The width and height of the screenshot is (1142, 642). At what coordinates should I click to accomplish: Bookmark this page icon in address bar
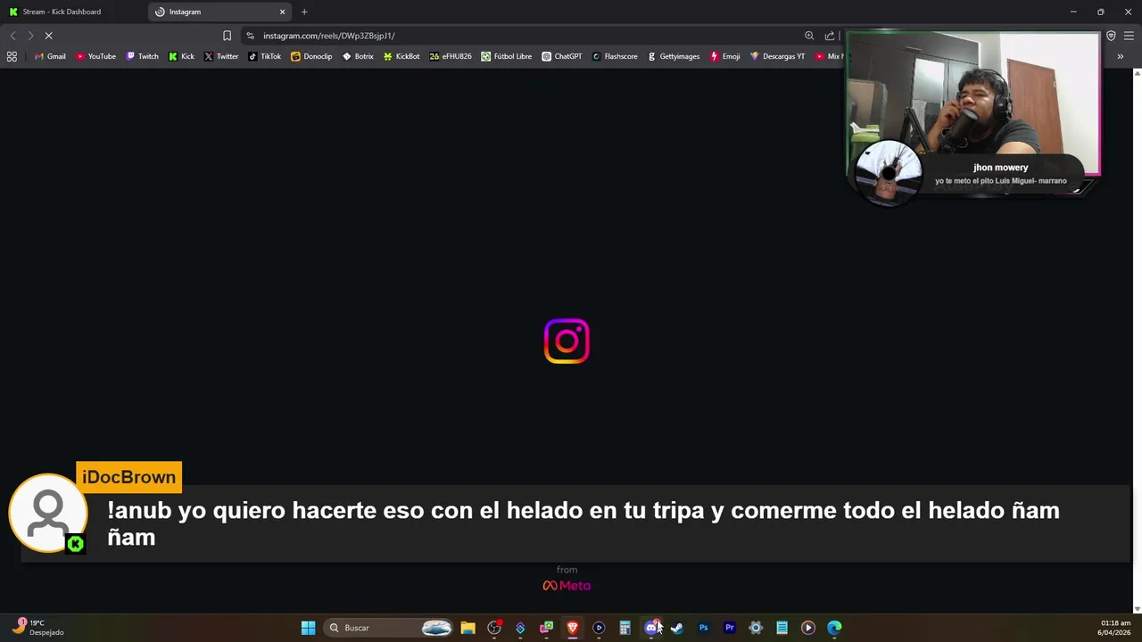(x=227, y=36)
